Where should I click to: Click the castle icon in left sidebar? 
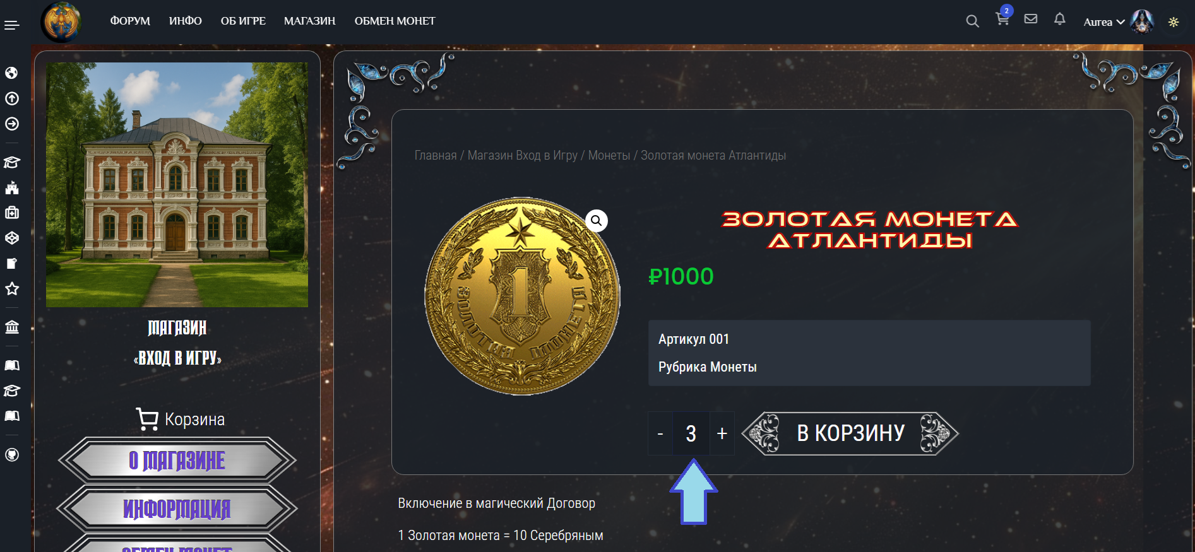coord(11,187)
